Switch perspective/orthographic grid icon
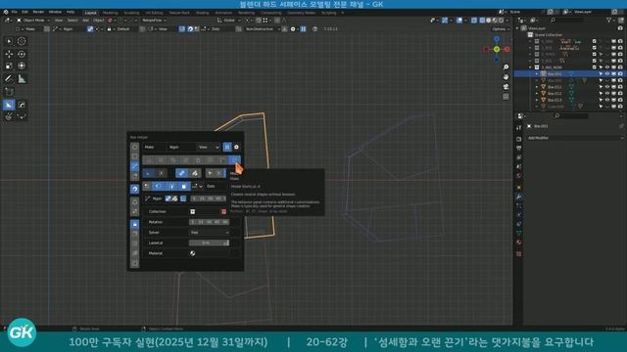This screenshot has width=627, height=352. (x=506, y=97)
